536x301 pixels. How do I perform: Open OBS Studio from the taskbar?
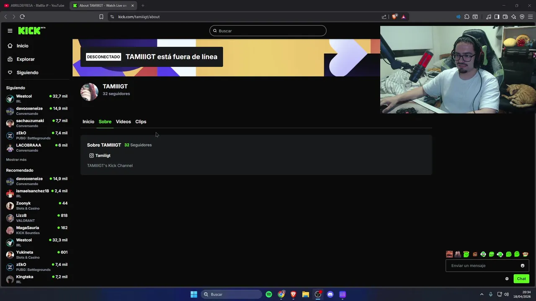[x=318, y=294]
